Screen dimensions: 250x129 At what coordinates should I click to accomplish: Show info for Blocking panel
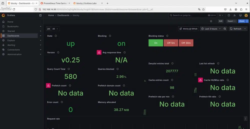pos(110,36)
